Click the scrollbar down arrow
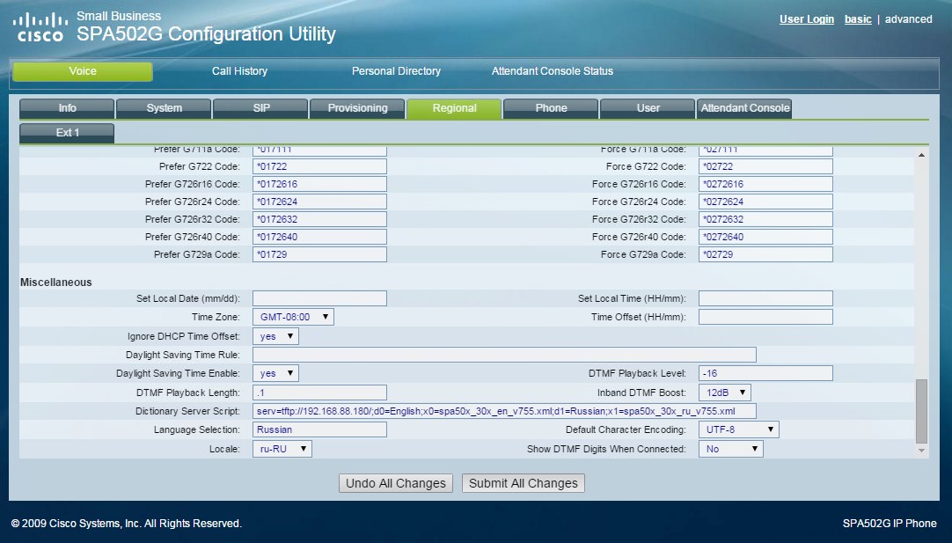 tap(921, 451)
